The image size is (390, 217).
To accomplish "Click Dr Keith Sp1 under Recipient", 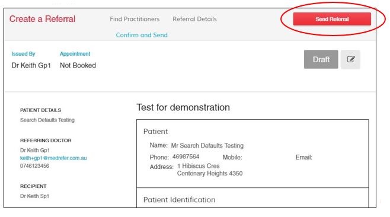I will point(34,196).
